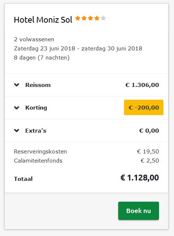This screenshot has height=236, width=174.
Task: Select the yellow discount amount badge
Action: pos(144,107)
